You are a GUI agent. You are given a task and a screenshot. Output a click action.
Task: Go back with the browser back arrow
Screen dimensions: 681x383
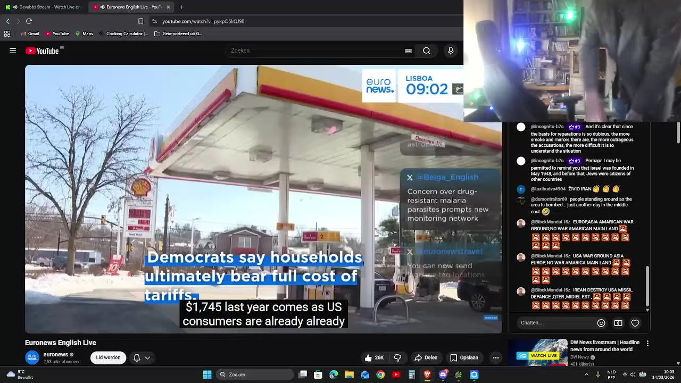tap(7, 21)
